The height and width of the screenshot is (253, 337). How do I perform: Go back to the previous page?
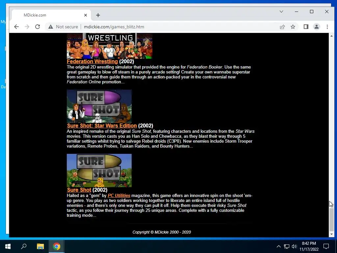click(x=16, y=27)
